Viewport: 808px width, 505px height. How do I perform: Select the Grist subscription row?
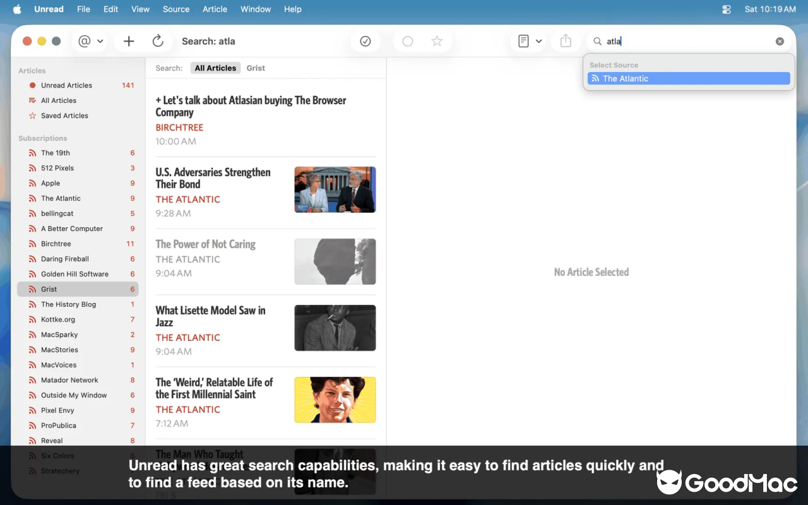[x=78, y=289]
